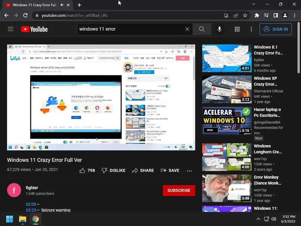Image resolution: width=301 pixels, height=226 pixels.
Task: Open YouTube settings three-dot menu
Action: pos(251,29)
